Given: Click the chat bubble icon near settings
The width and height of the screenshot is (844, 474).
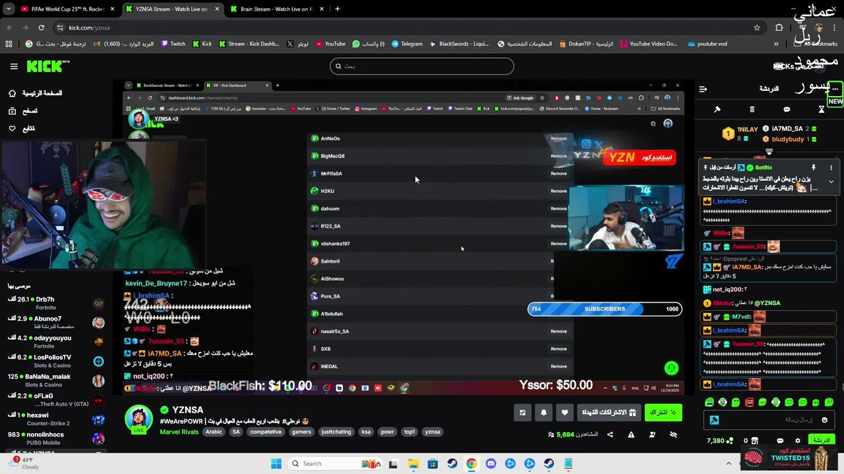Looking at the screenshot, I should 780,440.
